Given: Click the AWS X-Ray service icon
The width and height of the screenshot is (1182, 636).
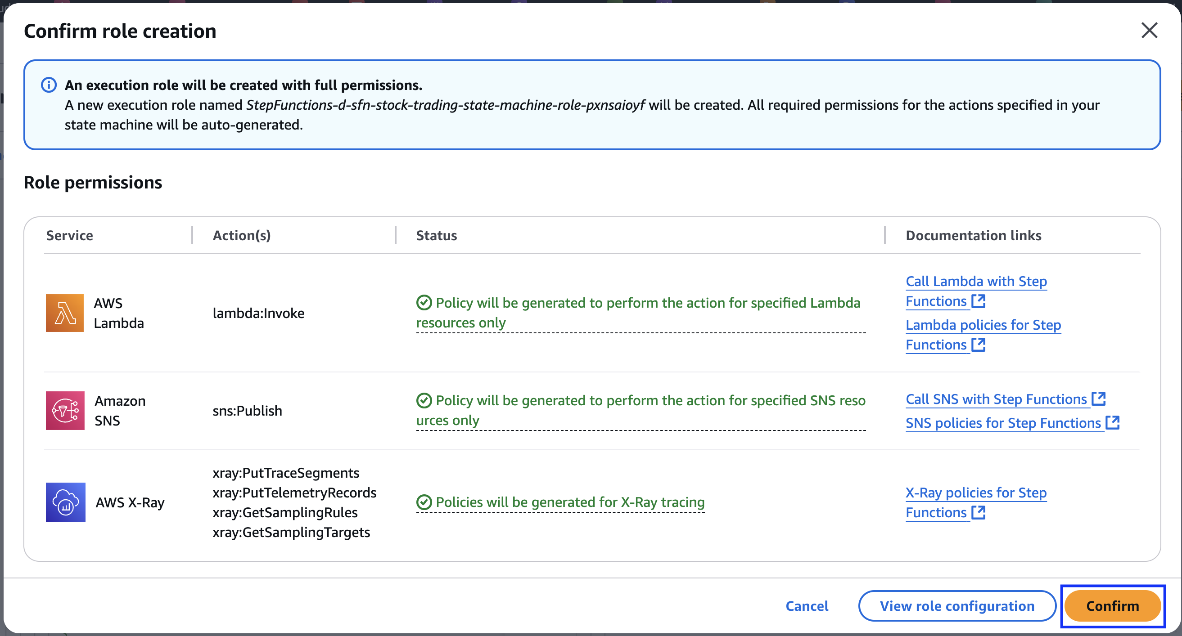Looking at the screenshot, I should [65, 502].
